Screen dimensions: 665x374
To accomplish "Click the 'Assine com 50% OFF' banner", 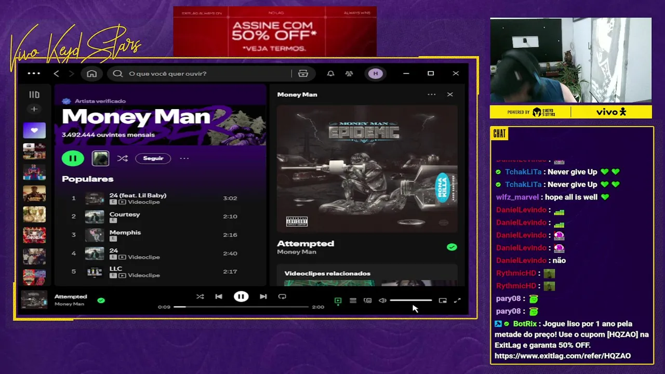I will point(274,31).
